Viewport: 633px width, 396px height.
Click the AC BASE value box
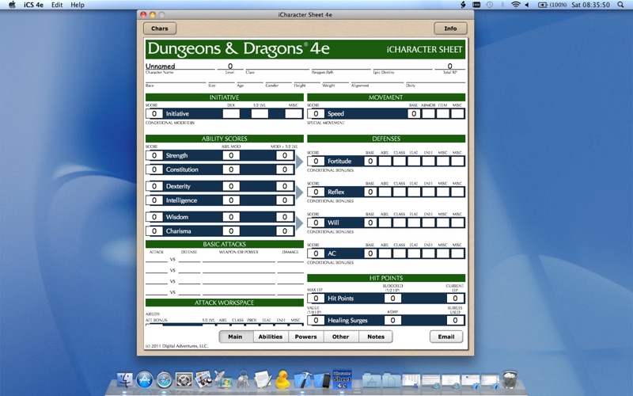click(370, 253)
